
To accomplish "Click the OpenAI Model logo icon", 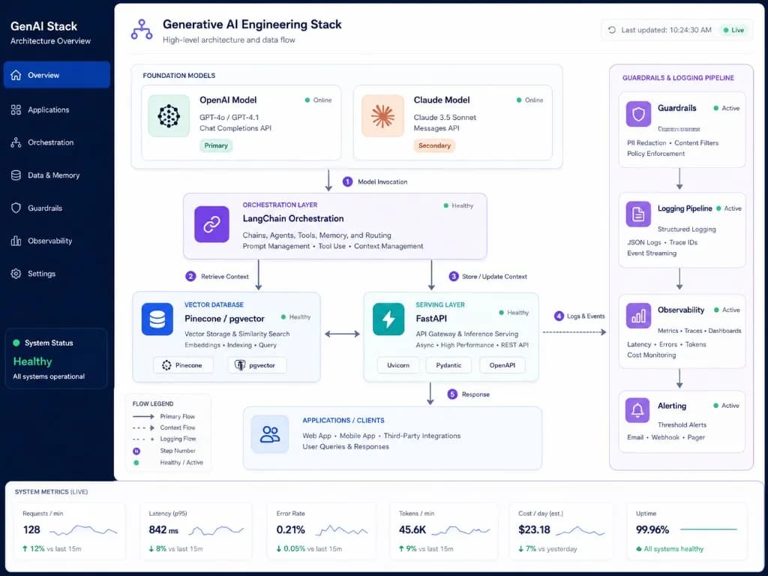I will (x=169, y=116).
